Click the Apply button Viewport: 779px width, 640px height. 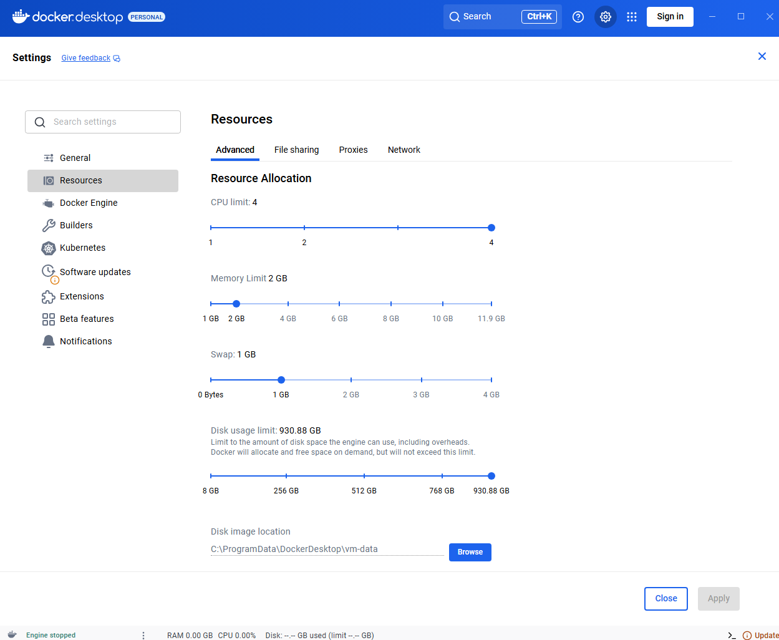click(x=719, y=599)
